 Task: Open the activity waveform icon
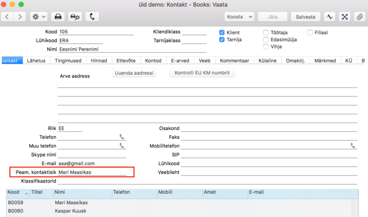point(330,17)
